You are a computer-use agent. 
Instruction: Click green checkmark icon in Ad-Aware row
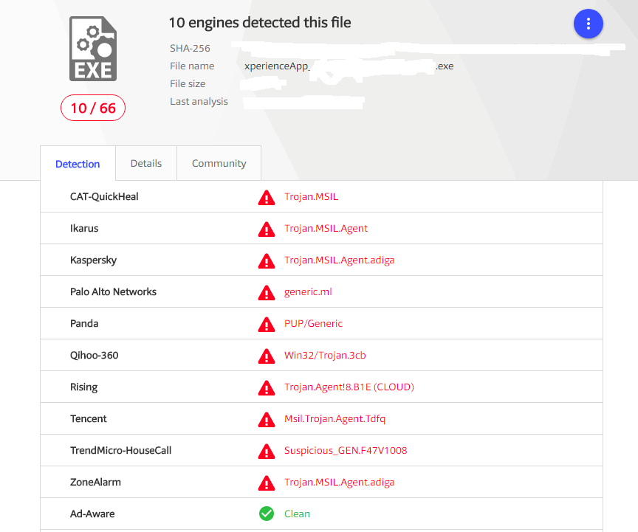click(x=267, y=514)
